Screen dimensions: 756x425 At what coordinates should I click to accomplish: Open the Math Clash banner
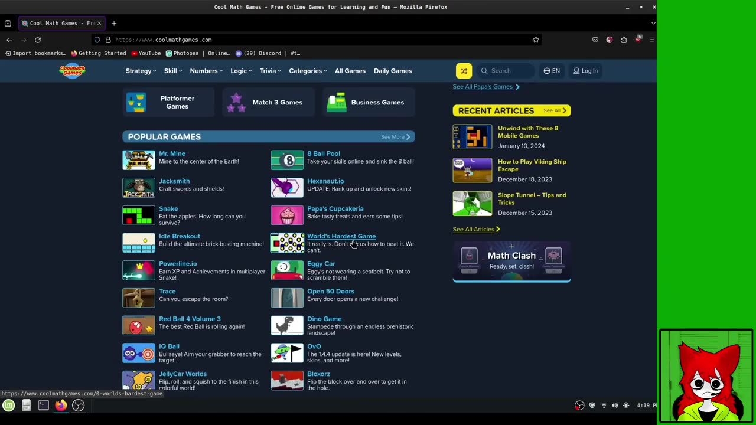(512, 261)
